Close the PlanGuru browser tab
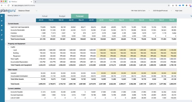Image resolution: width=192 pixels, height=102 pixels. tap(31, 2)
